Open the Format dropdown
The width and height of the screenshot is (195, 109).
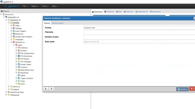coord(139,28)
